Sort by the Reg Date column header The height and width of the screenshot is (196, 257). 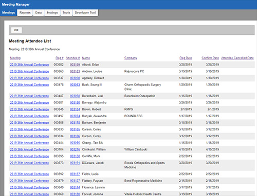(186, 58)
